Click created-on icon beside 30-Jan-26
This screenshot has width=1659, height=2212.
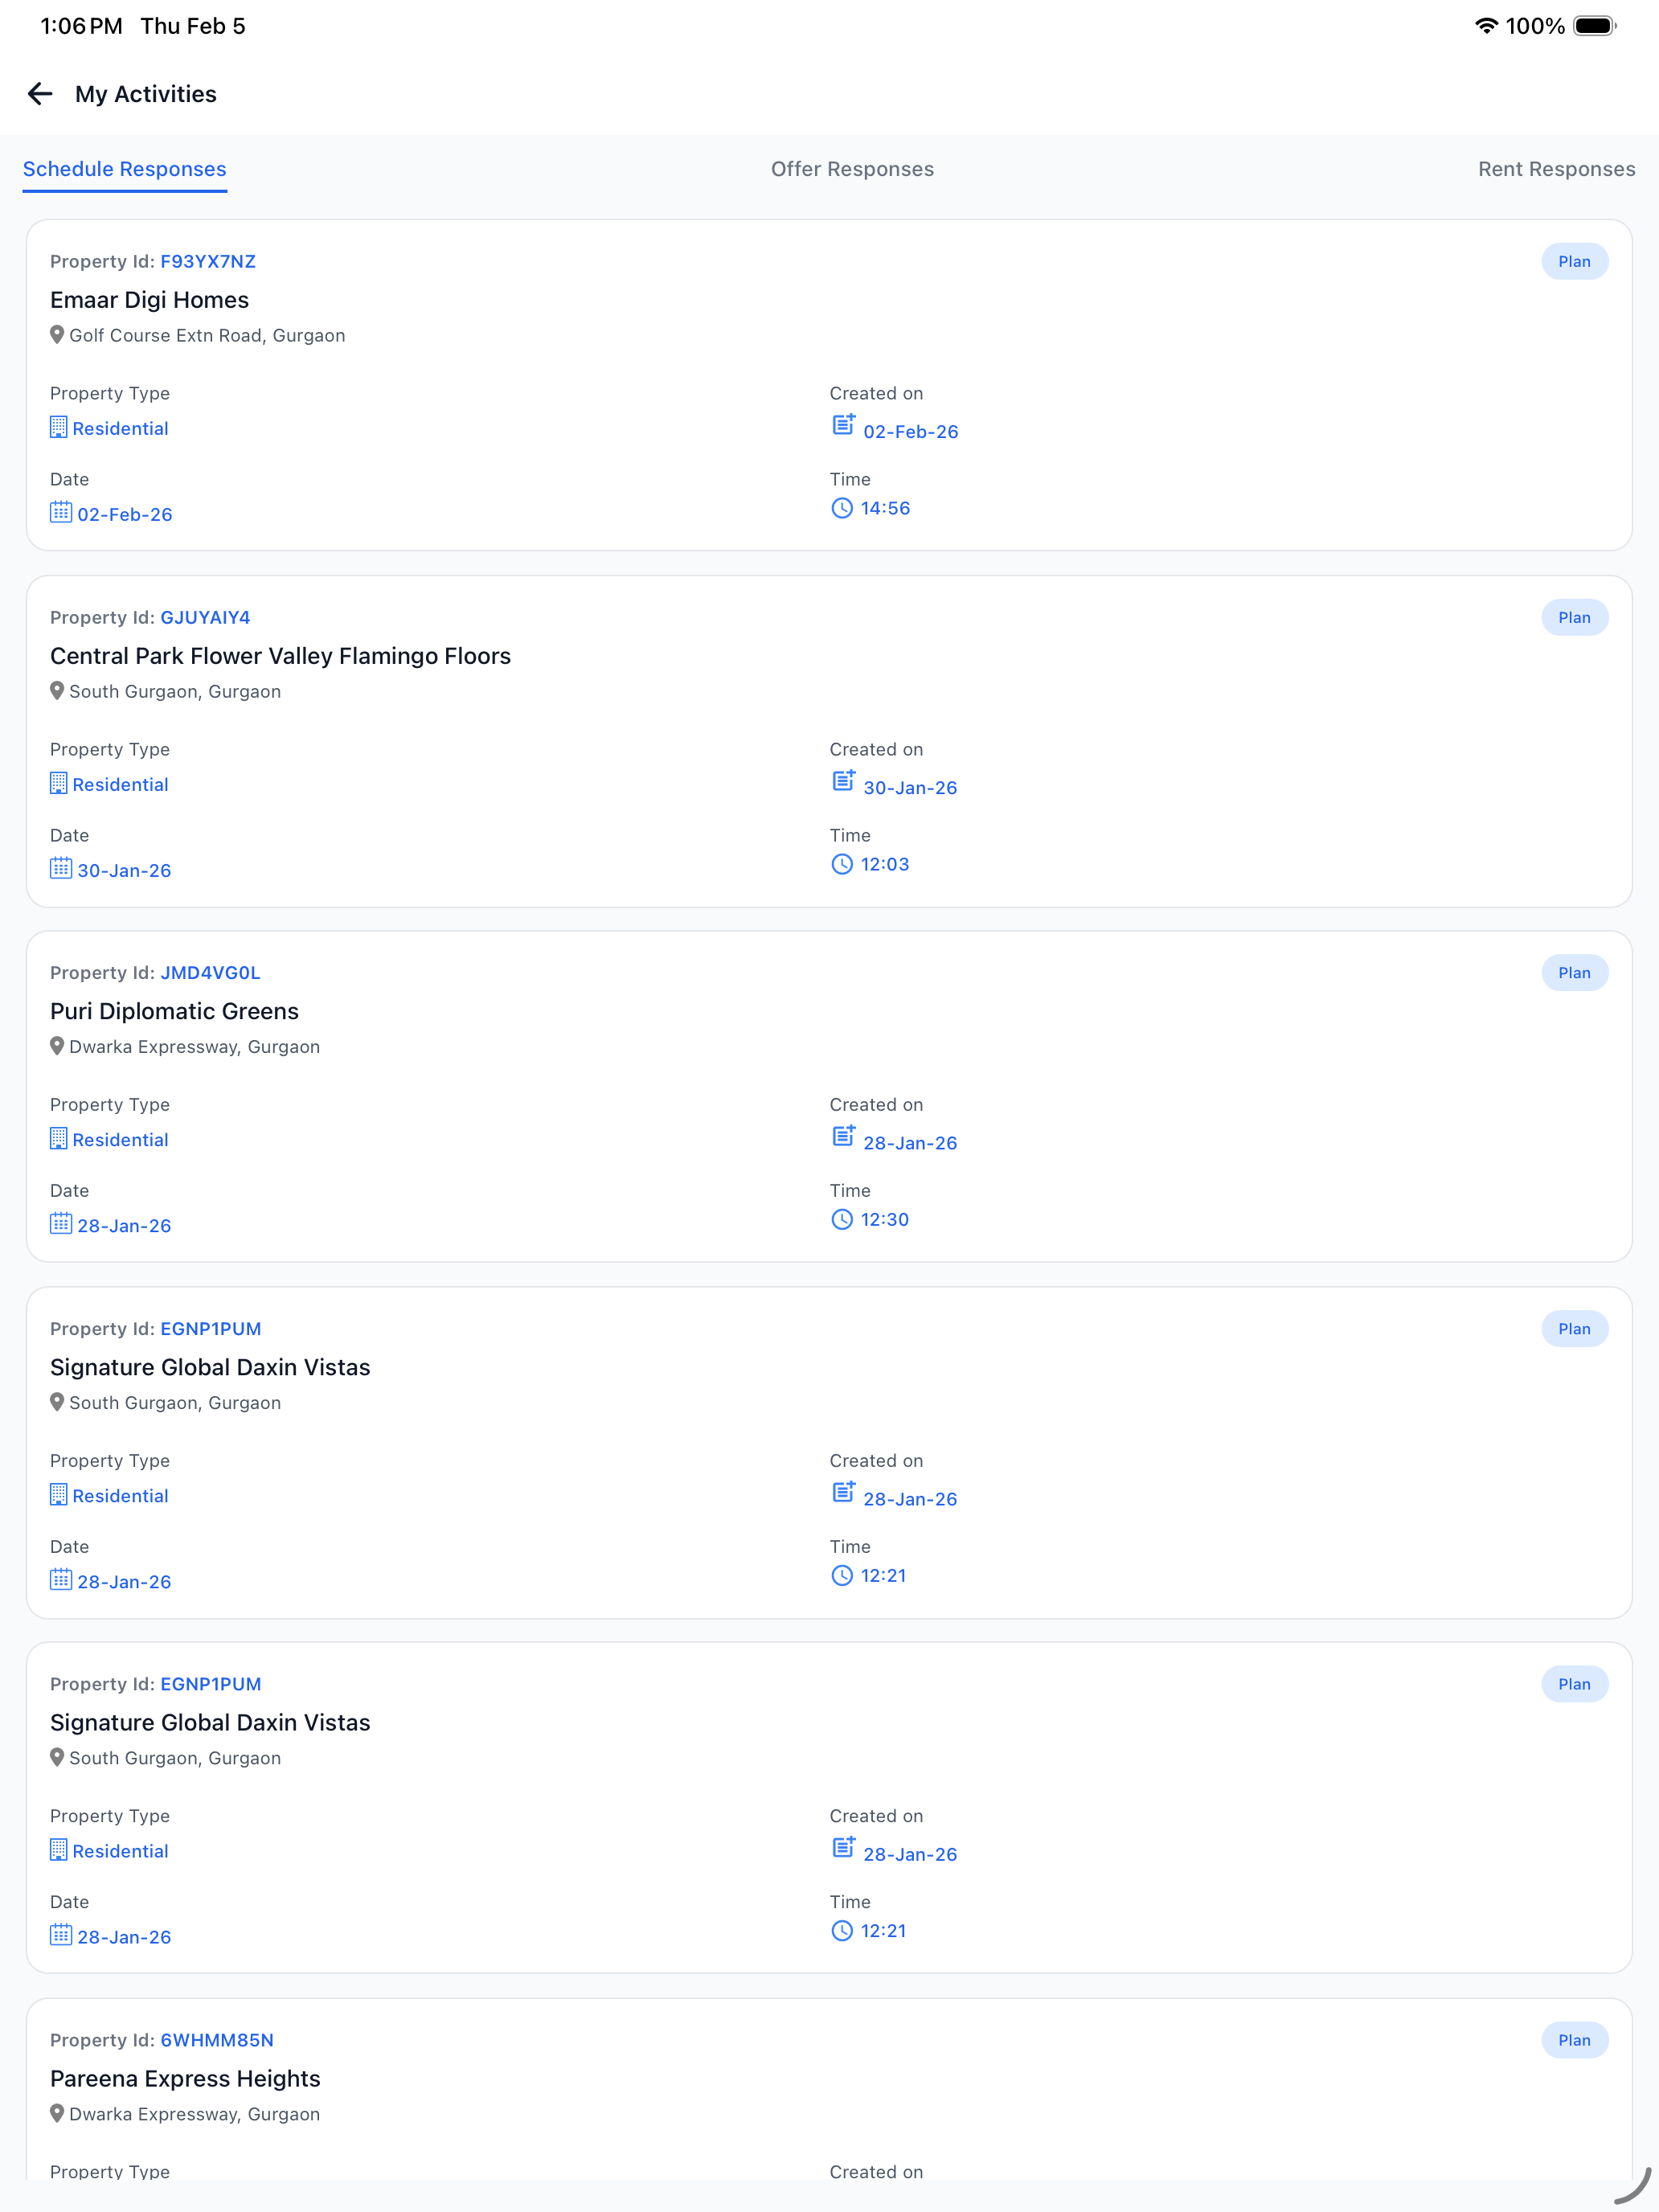pyautogui.click(x=843, y=781)
